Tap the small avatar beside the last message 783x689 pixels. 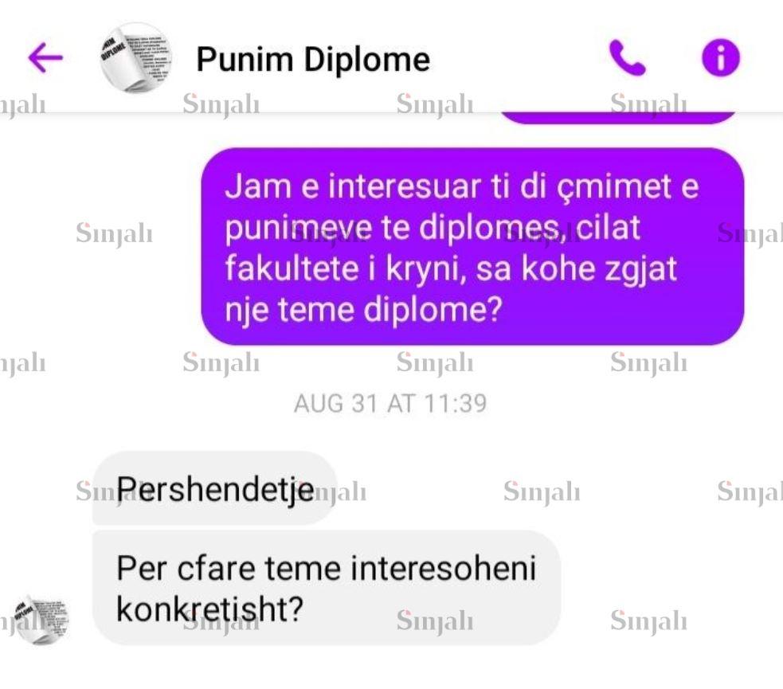point(41,620)
